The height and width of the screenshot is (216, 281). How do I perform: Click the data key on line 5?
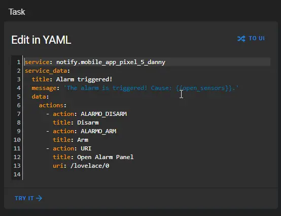coord(39,97)
